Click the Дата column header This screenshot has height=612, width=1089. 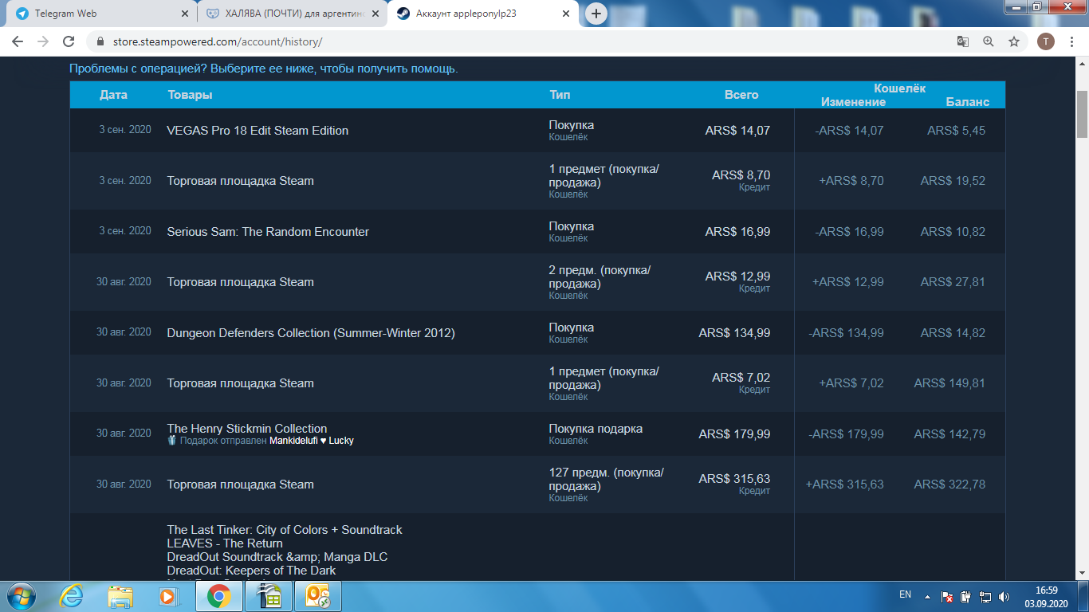point(113,95)
